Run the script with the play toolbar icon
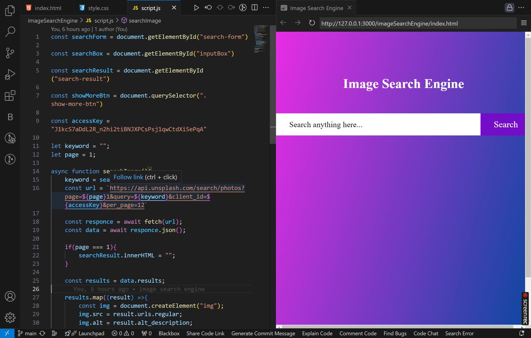 (x=196, y=8)
